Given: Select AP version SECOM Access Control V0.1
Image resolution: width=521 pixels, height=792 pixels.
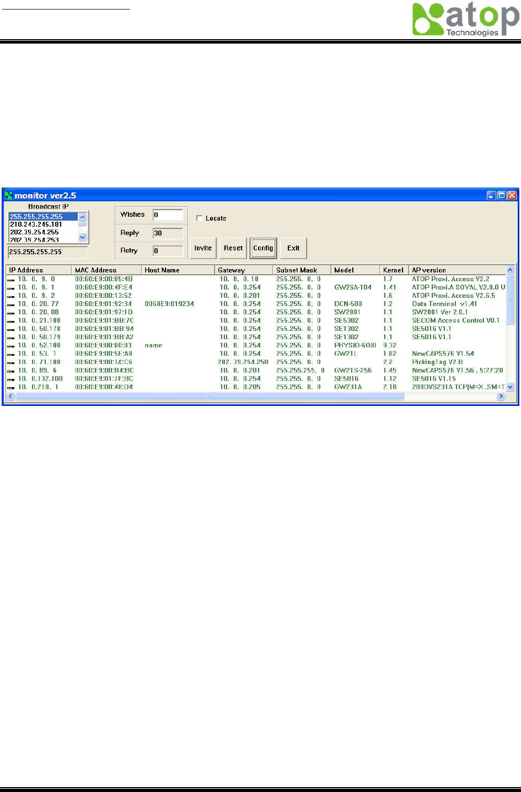Looking at the screenshot, I should pos(455,320).
